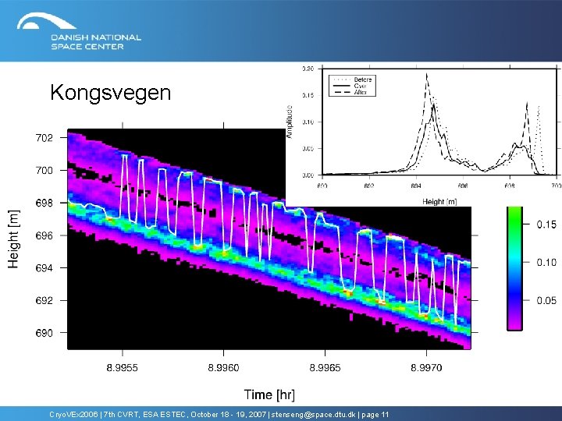Click the 702 tick label on the height axis

tap(44, 138)
